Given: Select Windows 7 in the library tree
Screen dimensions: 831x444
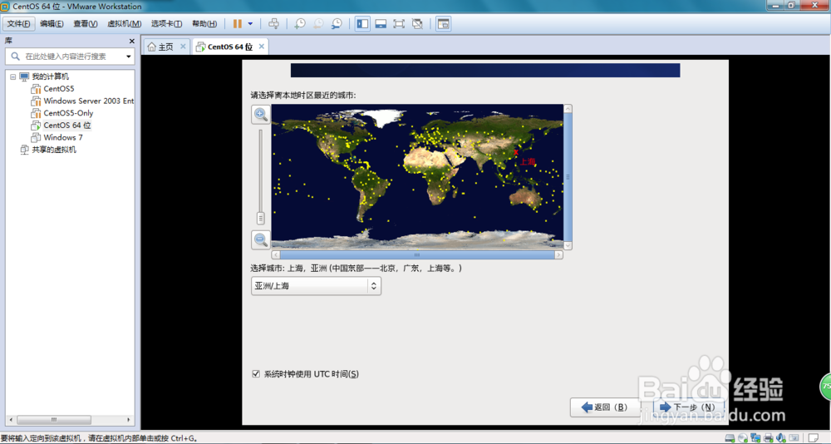Looking at the screenshot, I should [x=63, y=137].
